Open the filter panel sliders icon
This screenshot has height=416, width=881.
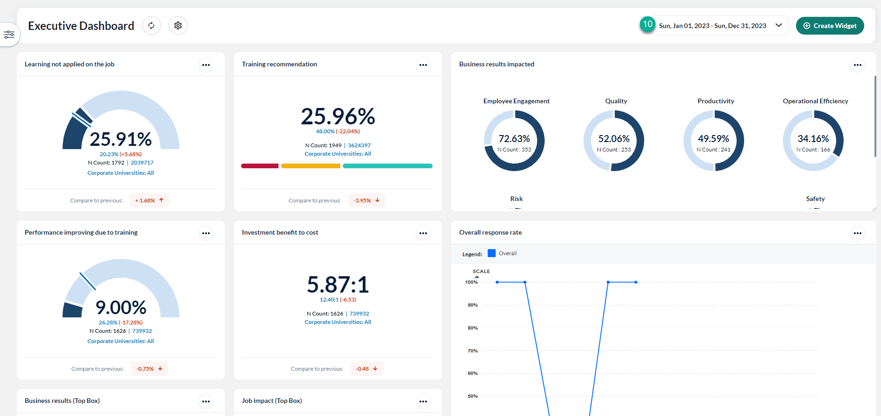click(9, 35)
